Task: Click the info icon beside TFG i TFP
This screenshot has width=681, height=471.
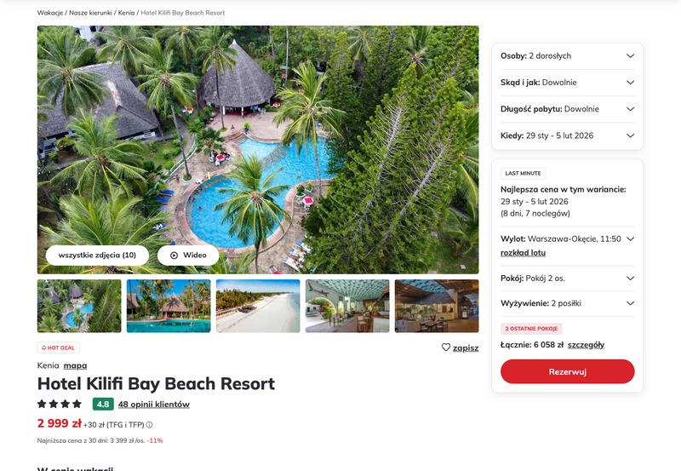Action: point(150,425)
